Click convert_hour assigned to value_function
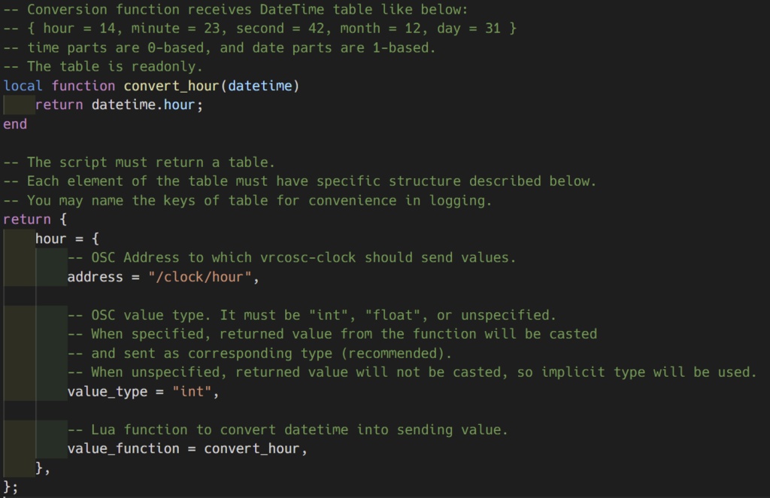The height and width of the screenshot is (498, 770). pyautogui.click(x=253, y=449)
